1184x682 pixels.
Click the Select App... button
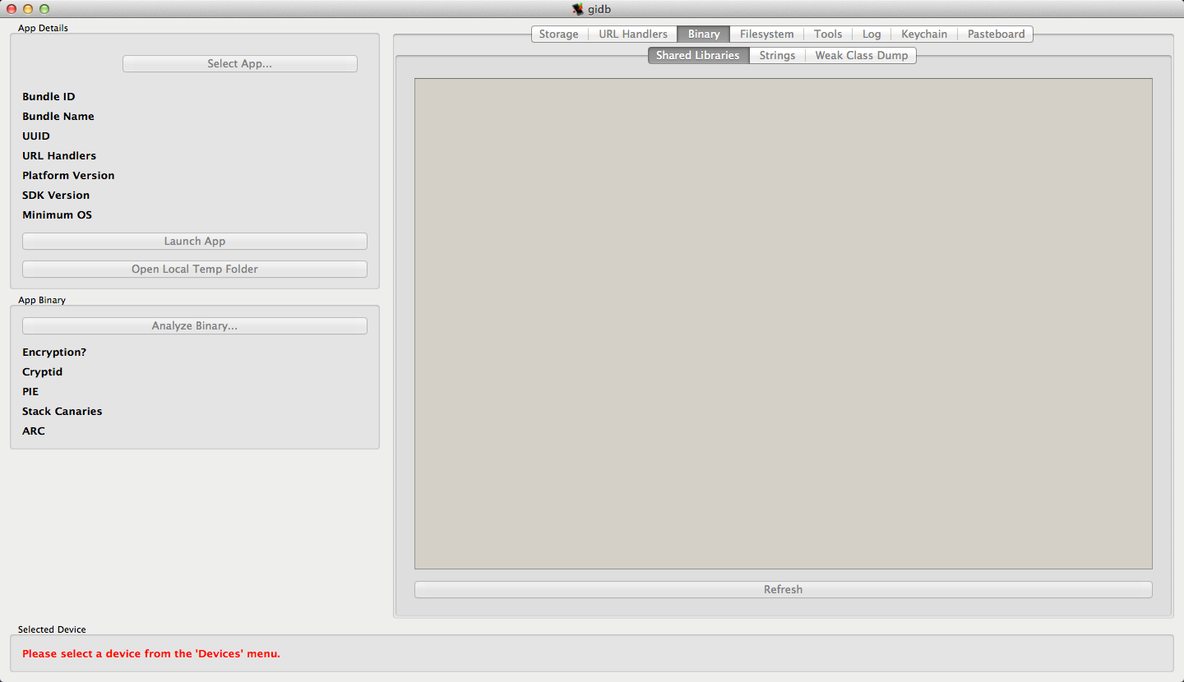(239, 63)
